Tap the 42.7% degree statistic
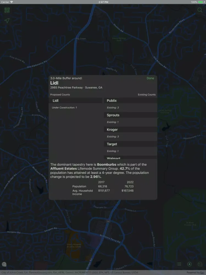 [x=125, y=169]
